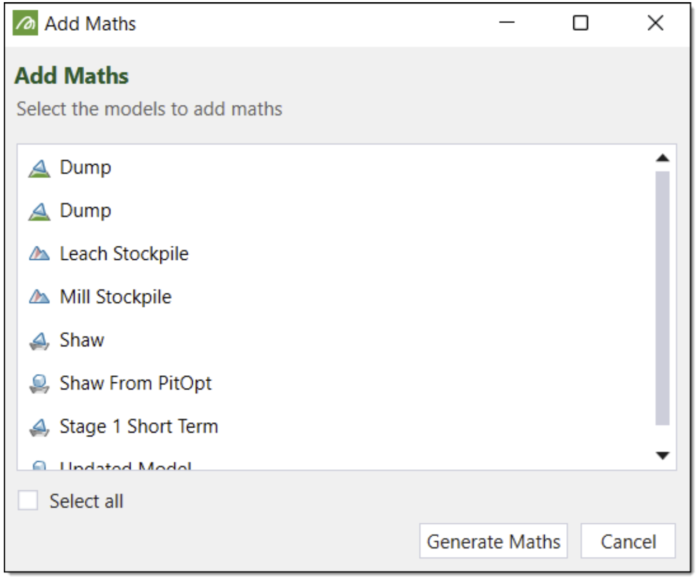This screenshot has height=581, width=698.
Task: Click the list's vertical scrollbar thumb
Action: click(662, 297)
